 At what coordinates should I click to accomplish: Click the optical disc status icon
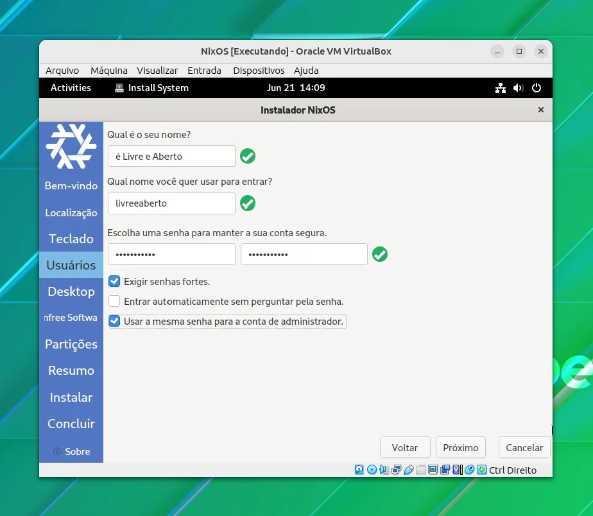pyautogui.click(x=372, y=469)
